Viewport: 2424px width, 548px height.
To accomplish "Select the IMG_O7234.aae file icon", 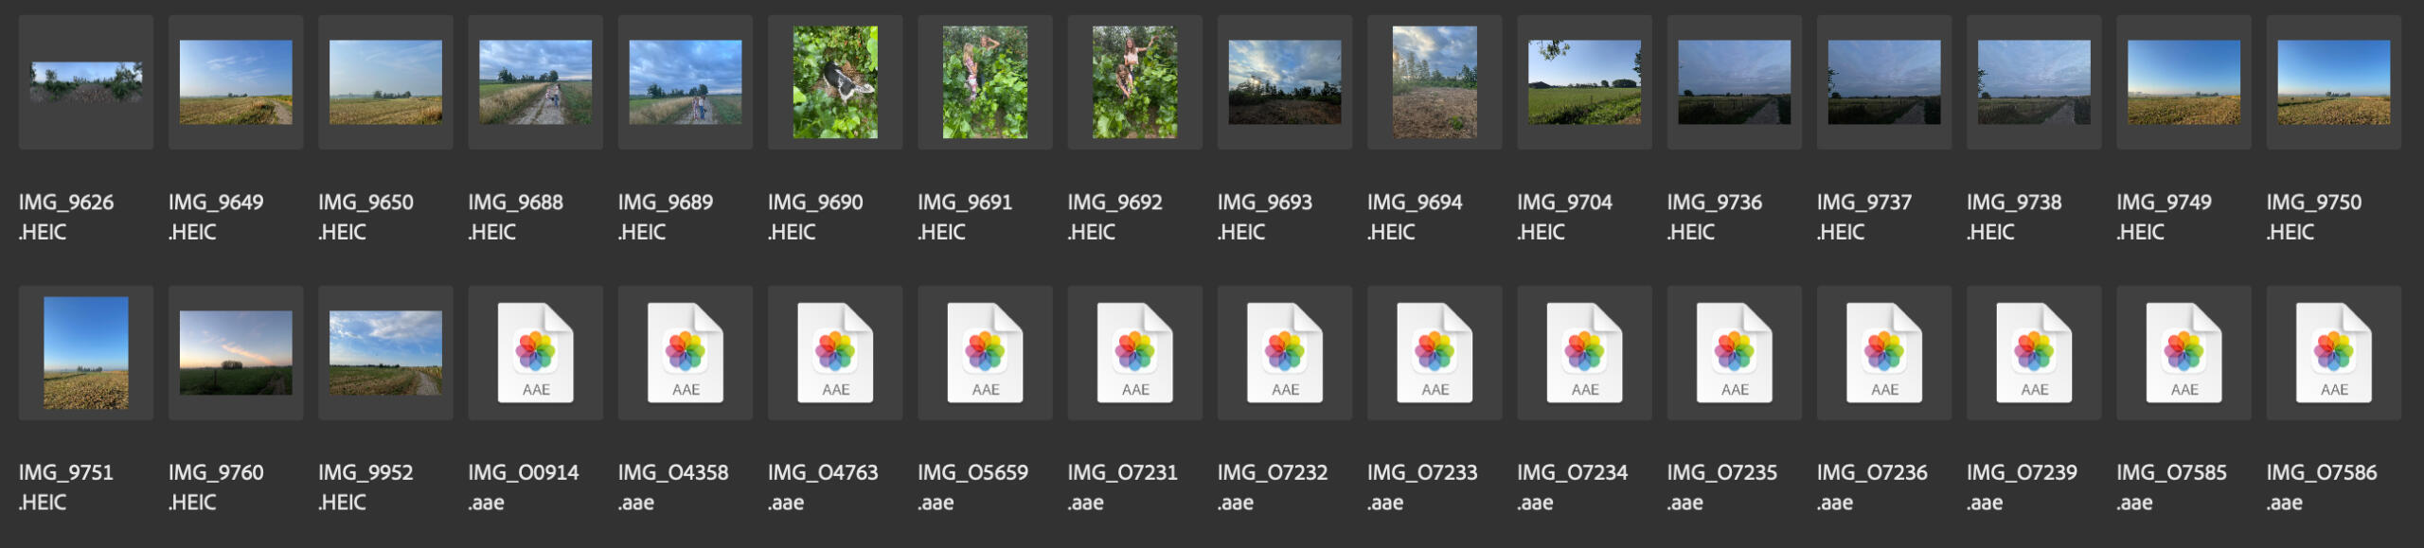I will (1585, 353).
